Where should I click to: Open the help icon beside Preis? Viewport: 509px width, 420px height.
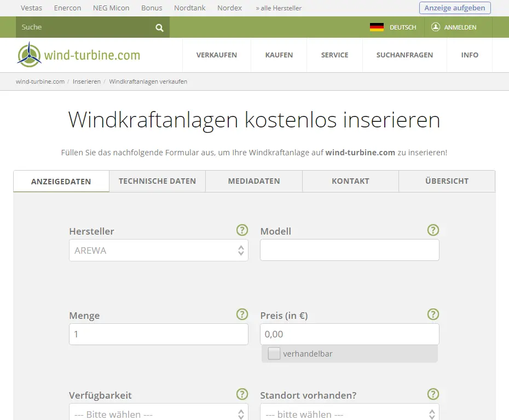point(433,314)
